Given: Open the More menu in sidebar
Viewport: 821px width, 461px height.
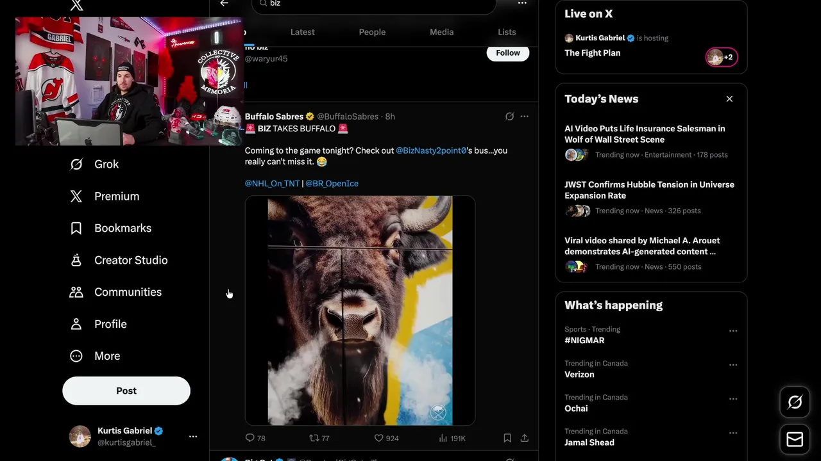Looking at the screenshot, I should 95,356.
